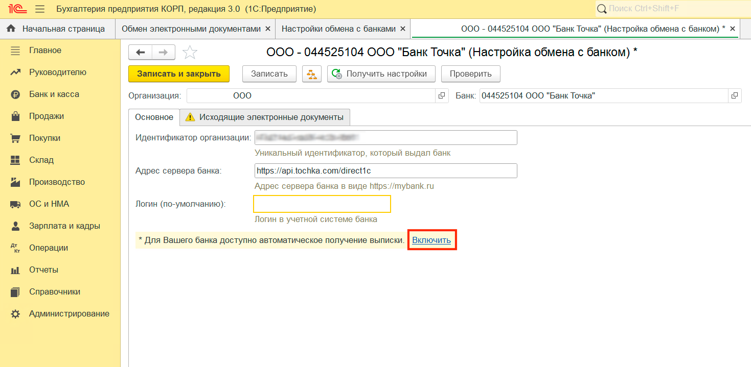Open Администрирование section in the sidebar
751x367 pixels.
[69, 314]
